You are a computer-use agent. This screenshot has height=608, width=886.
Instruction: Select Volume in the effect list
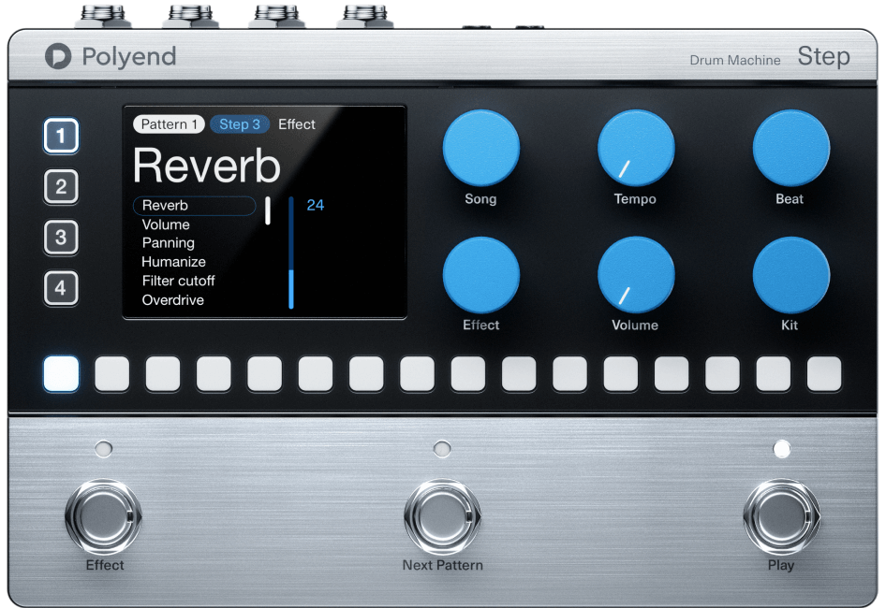pos(166,224)
